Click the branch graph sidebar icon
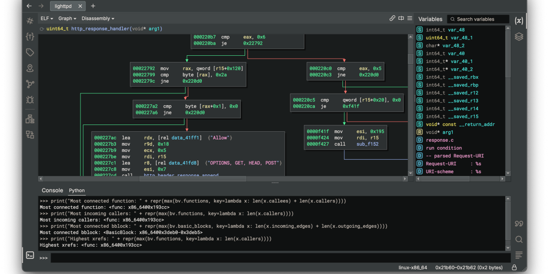This screenshot has height=274, width=549. point(30,84)
